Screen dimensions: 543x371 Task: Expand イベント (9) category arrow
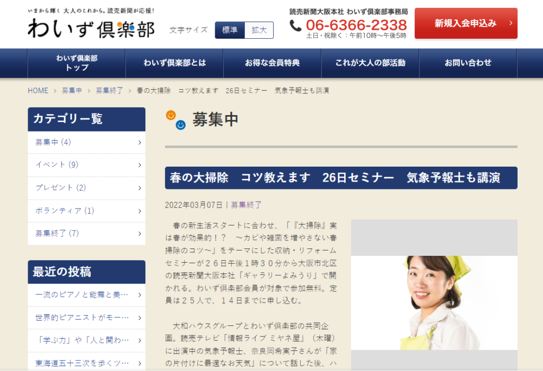click(x=139, y=165)
